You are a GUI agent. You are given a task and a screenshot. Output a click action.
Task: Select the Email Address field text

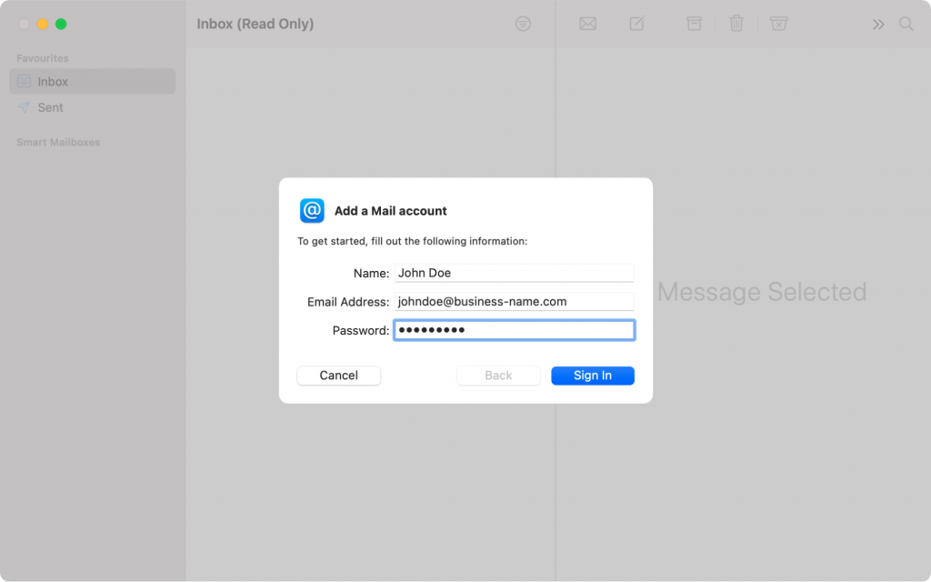[514, 300]
